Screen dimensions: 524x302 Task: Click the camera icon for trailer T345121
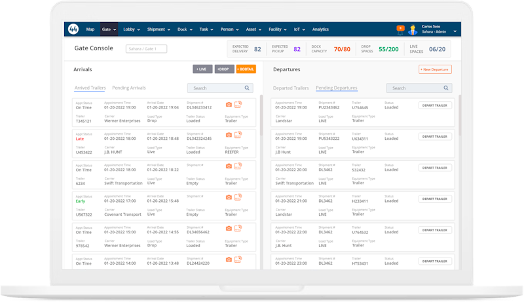click(x=229, y=105)
